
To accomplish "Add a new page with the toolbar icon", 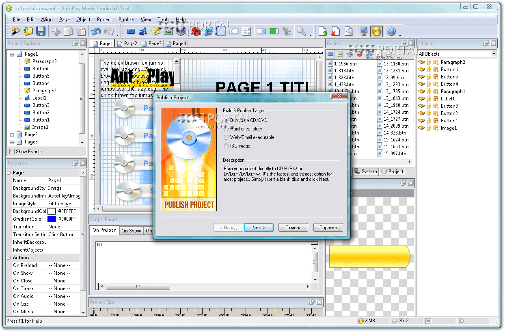I will click(323, 31).
